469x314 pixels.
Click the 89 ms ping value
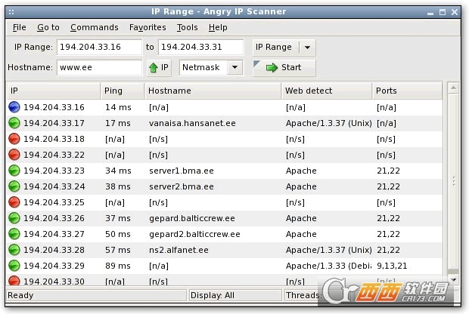[117, 266]
